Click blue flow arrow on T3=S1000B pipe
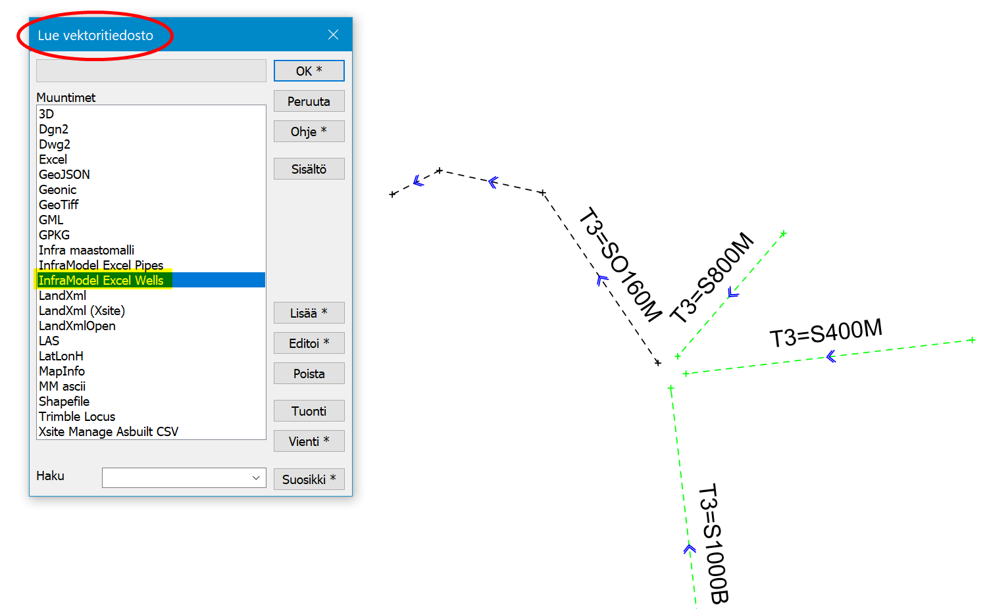Viewport: 987px width, 609px height. pos(689,548)
